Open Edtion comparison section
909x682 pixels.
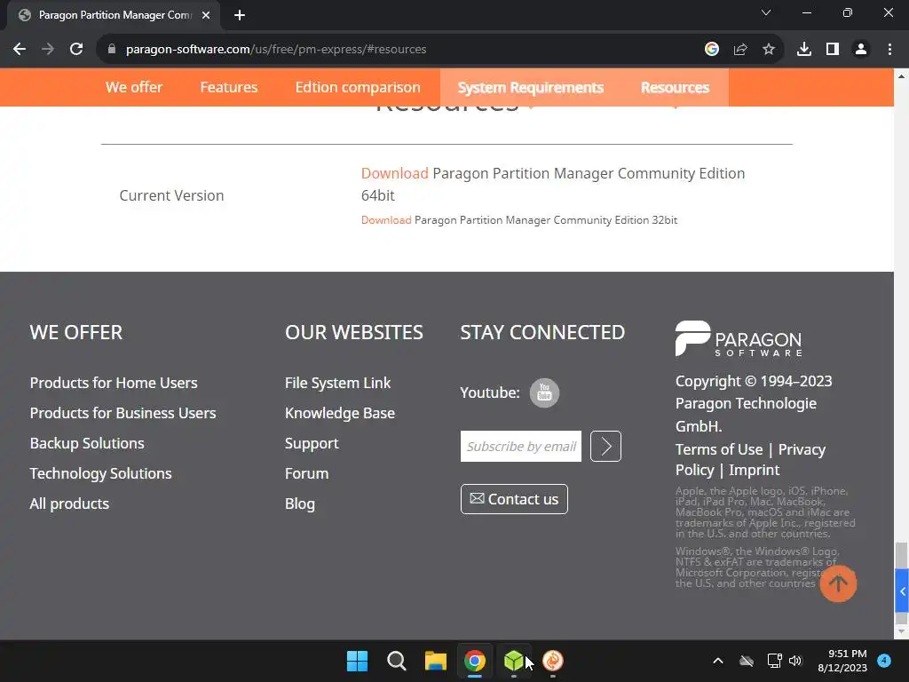point(358,87)
